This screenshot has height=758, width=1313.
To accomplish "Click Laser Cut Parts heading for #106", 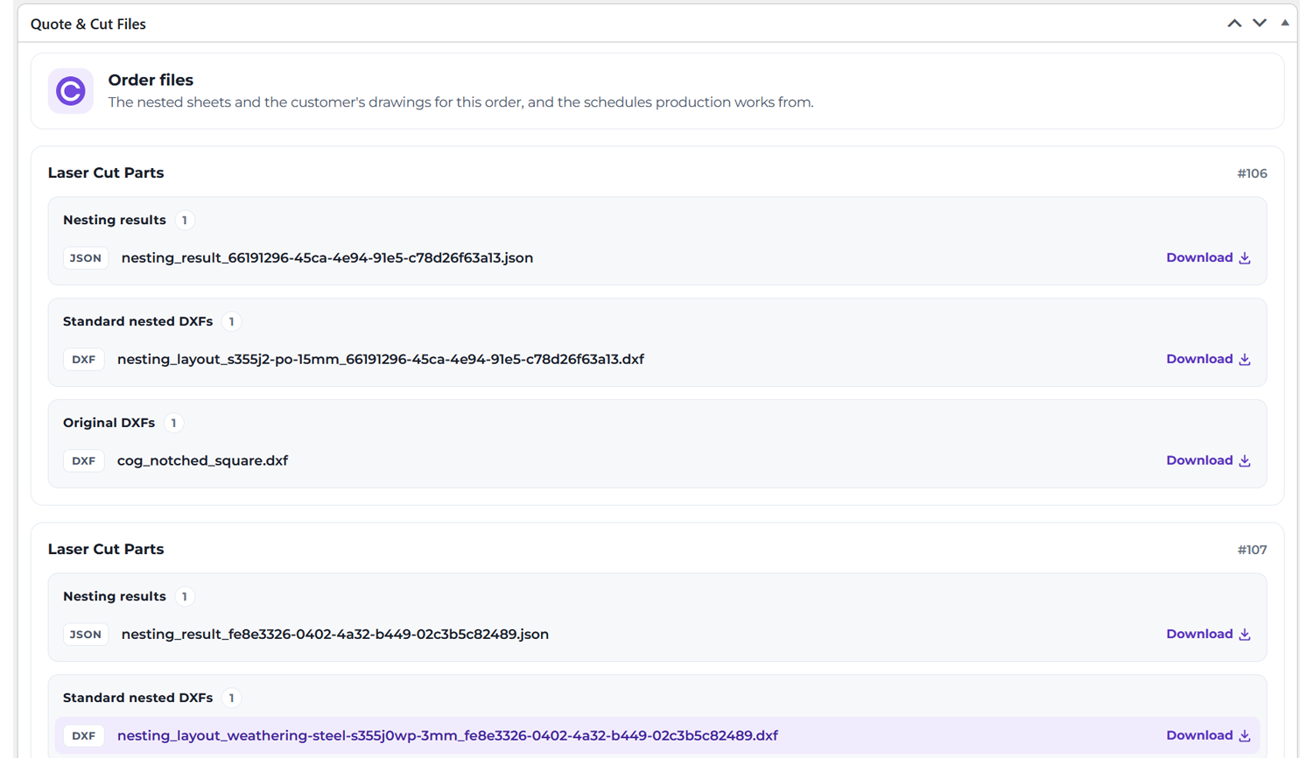I will coord(106,173).
